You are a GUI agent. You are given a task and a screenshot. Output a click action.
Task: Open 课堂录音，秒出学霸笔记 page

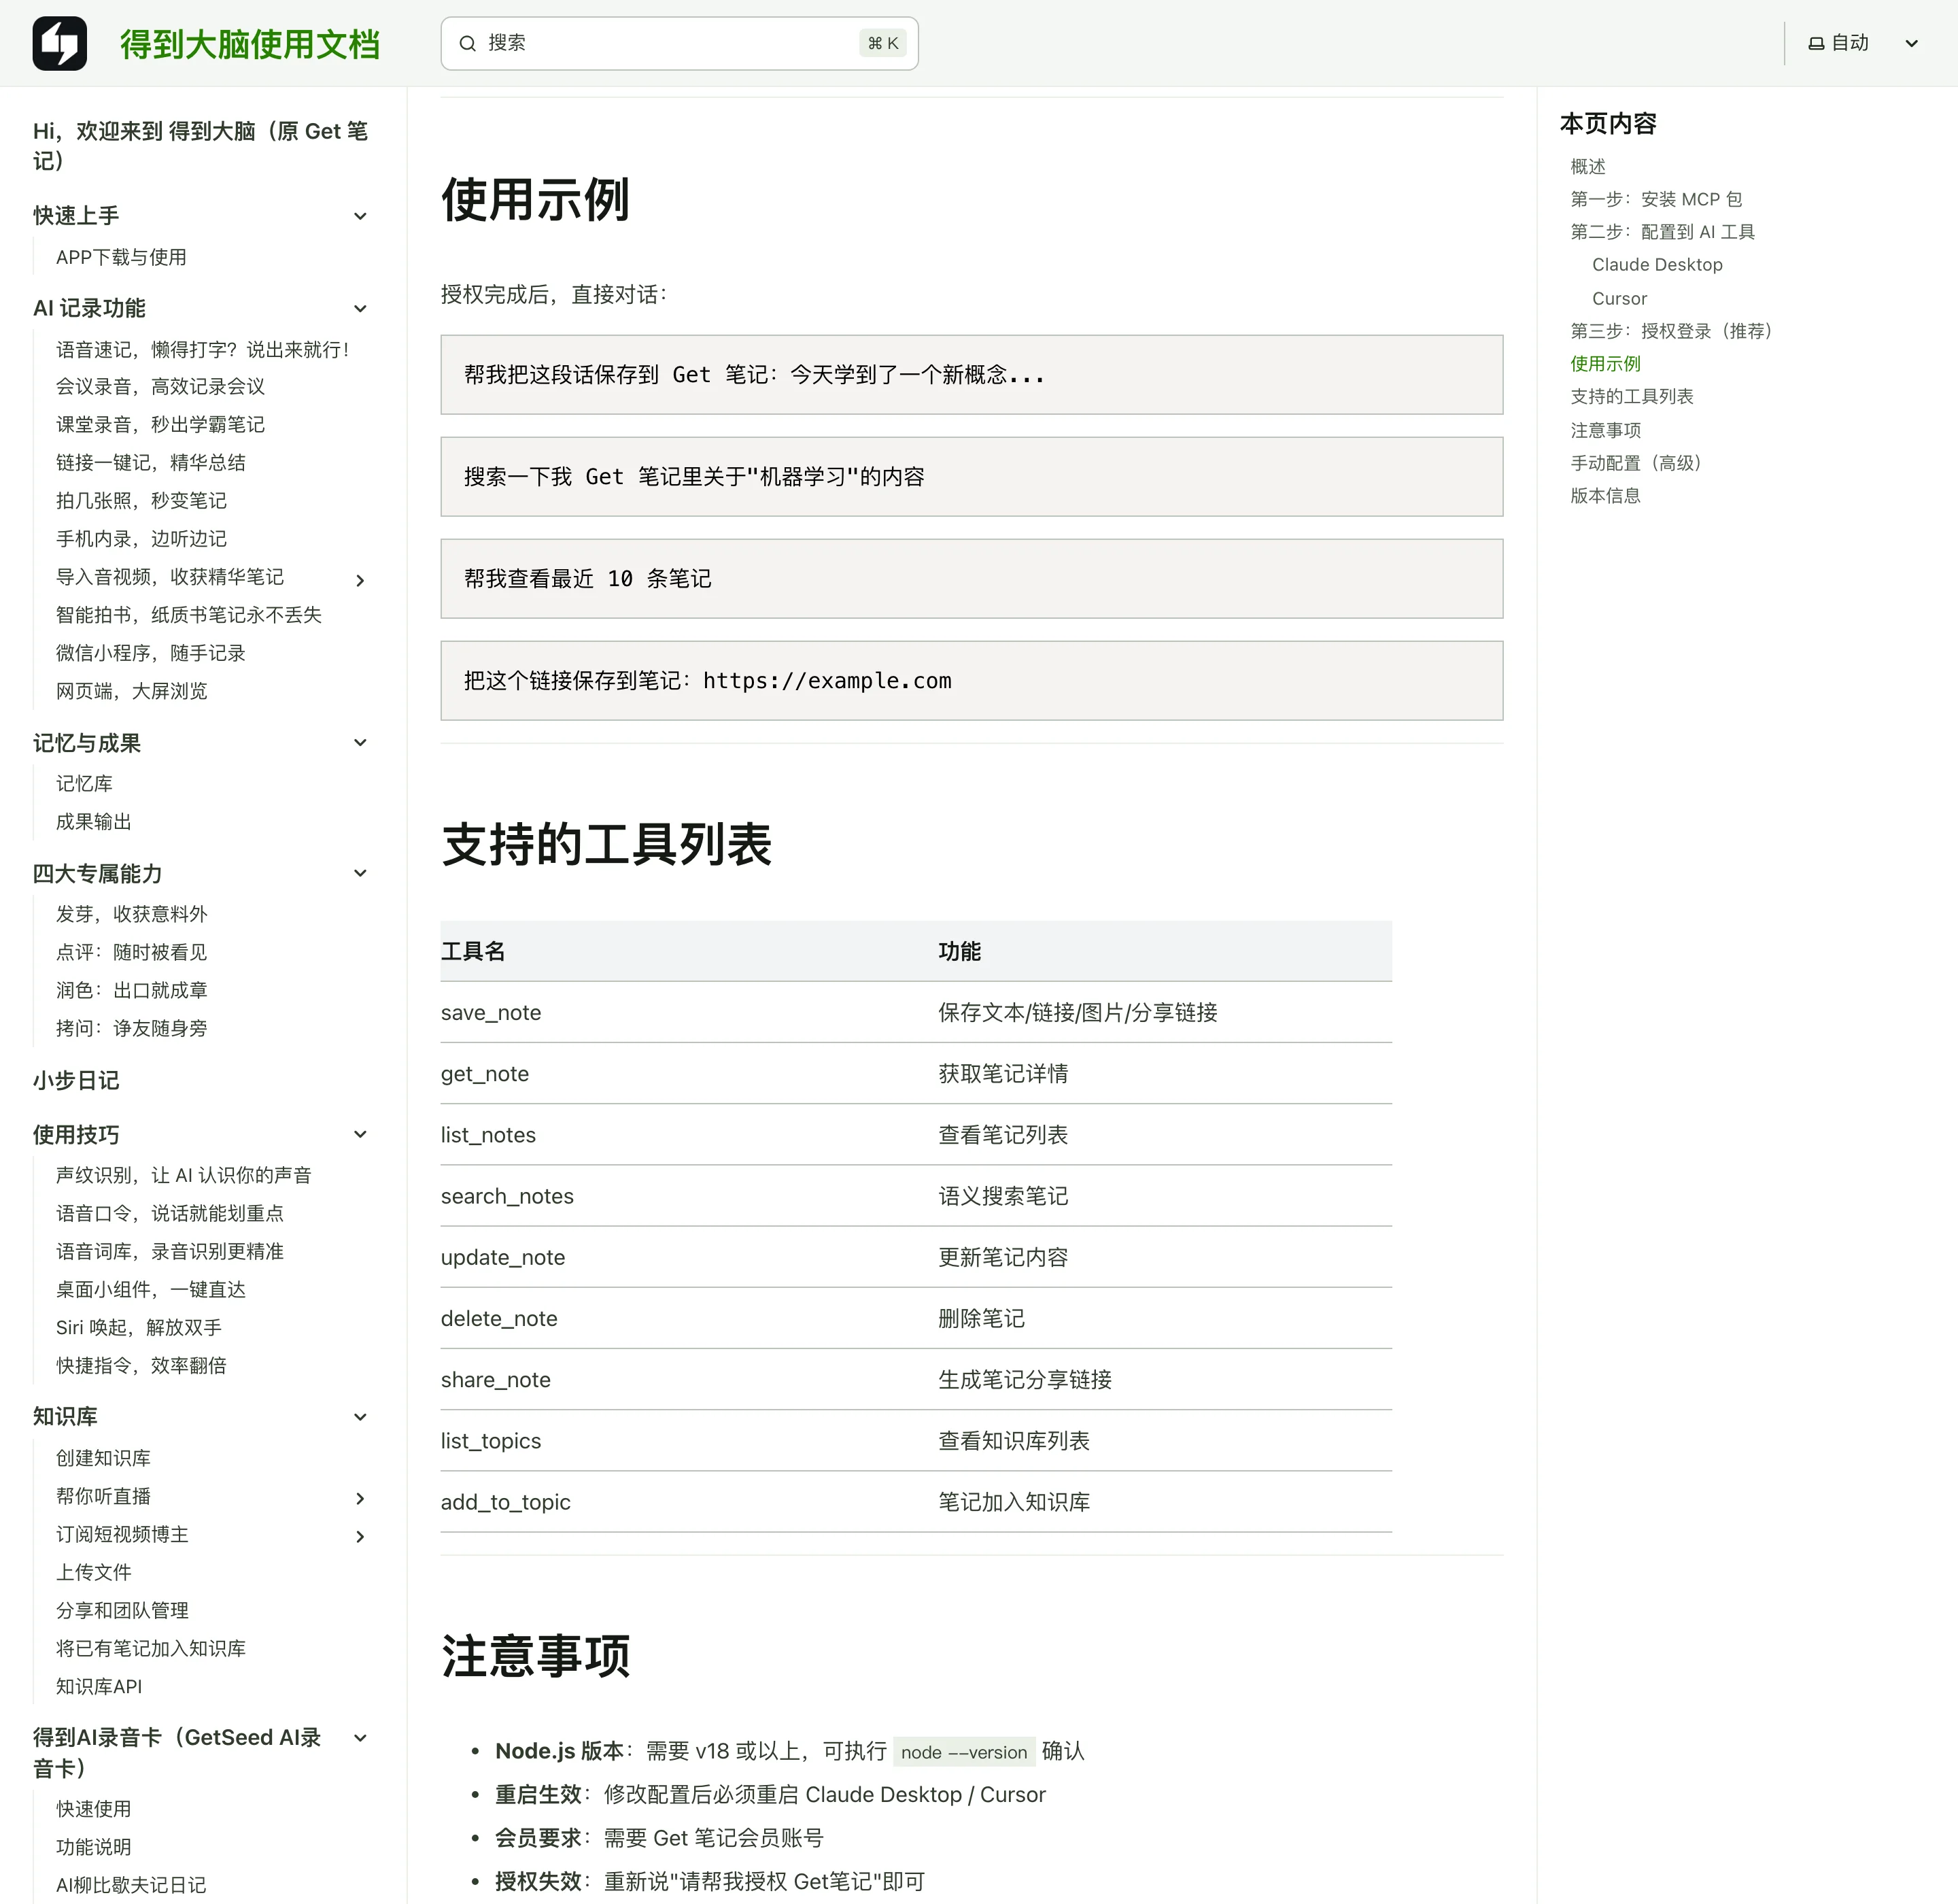160,424
